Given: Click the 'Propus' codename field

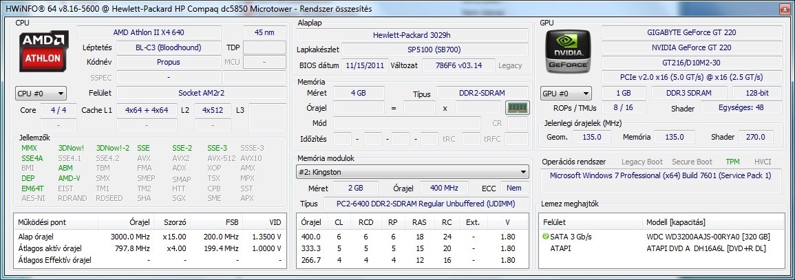Looking at the screenshot, I should pos(169,63).
